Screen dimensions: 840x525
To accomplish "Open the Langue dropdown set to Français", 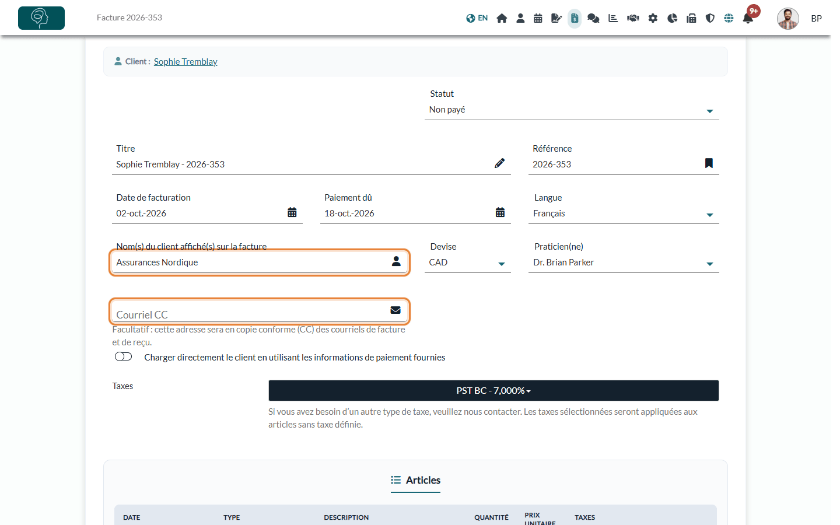I will (x=624, y=213).
